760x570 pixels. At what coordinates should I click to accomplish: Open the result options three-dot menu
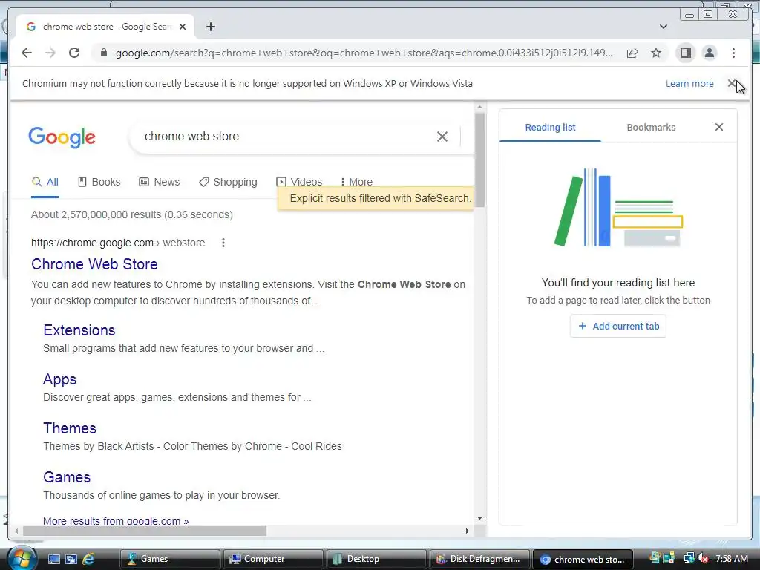(223, 243)
